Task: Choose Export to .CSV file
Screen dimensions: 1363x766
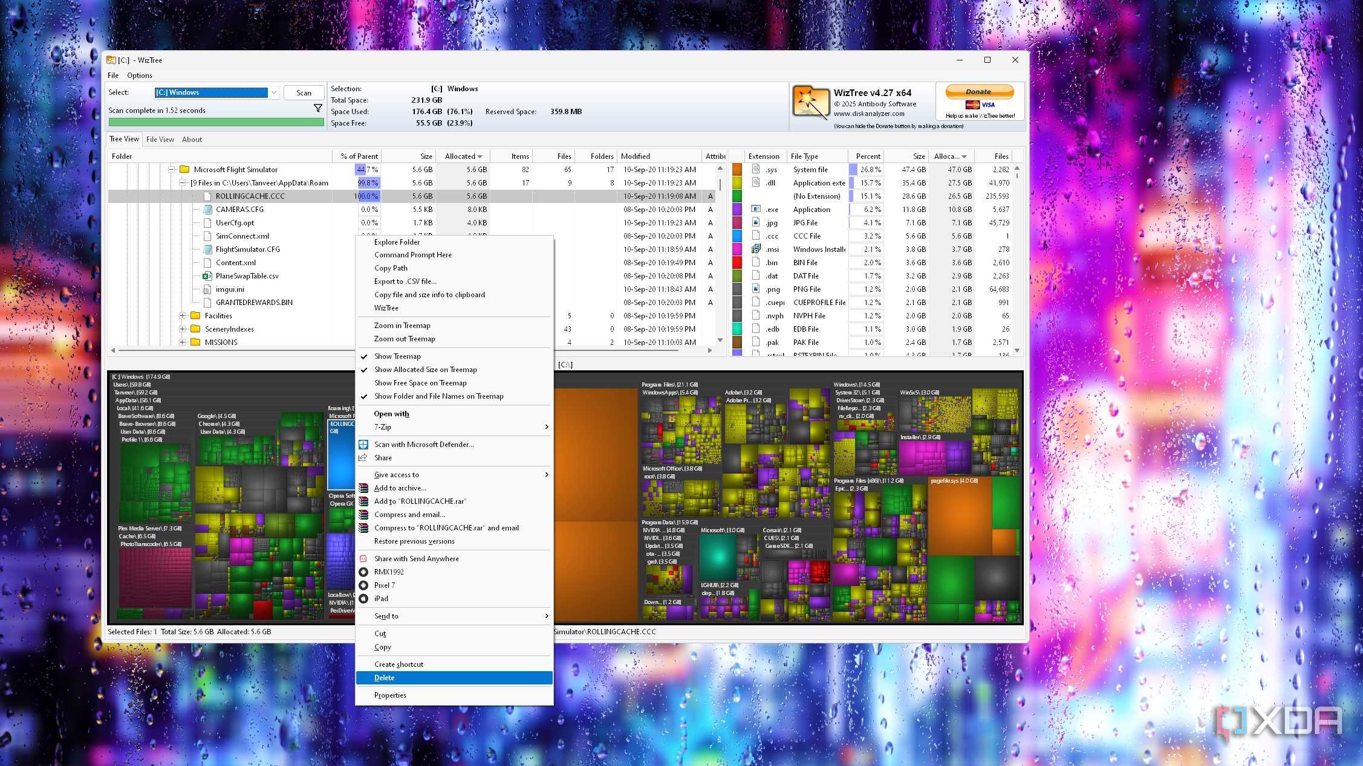Action: click(454, 282)
